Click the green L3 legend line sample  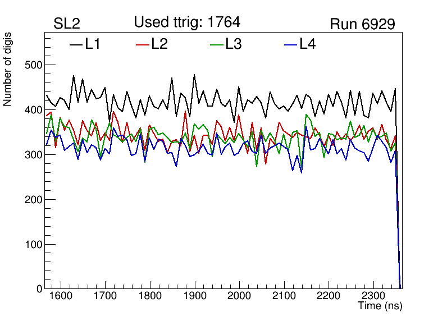click(216, 44)
